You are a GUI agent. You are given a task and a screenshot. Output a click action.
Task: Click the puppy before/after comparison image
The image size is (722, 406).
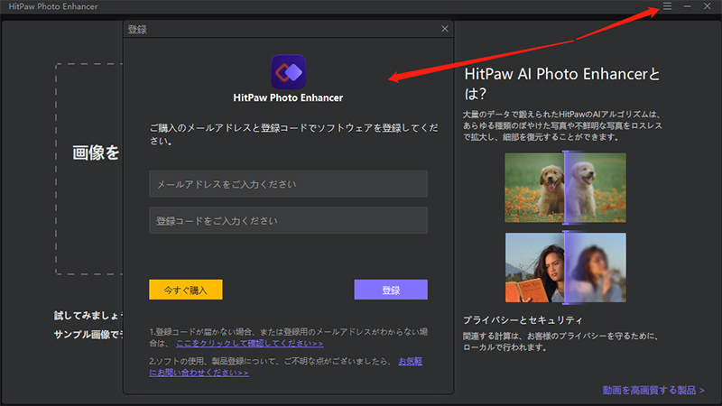tap(566, 188)
